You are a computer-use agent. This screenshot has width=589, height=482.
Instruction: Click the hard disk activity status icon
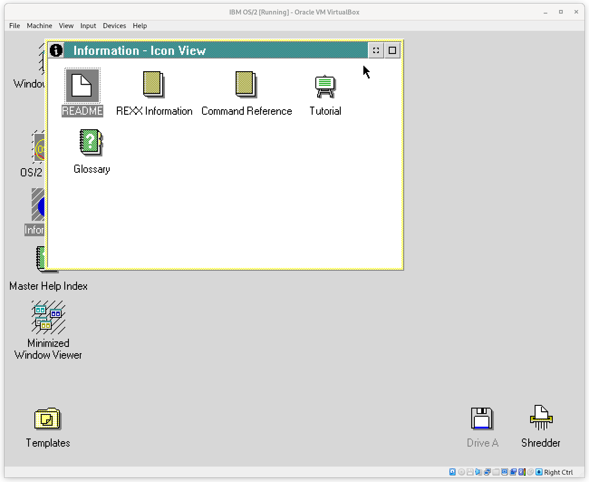[x=452, y=472]
